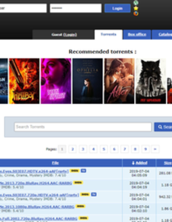Click the Search Torrents input field

(x=83, y=127)
